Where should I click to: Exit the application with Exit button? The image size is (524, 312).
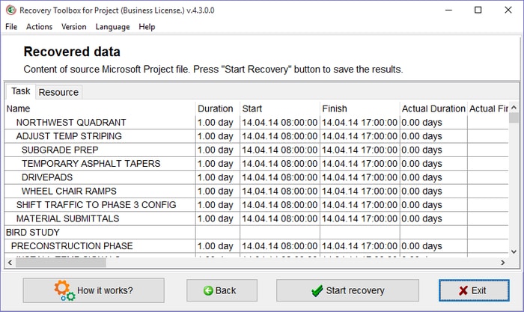474,290
